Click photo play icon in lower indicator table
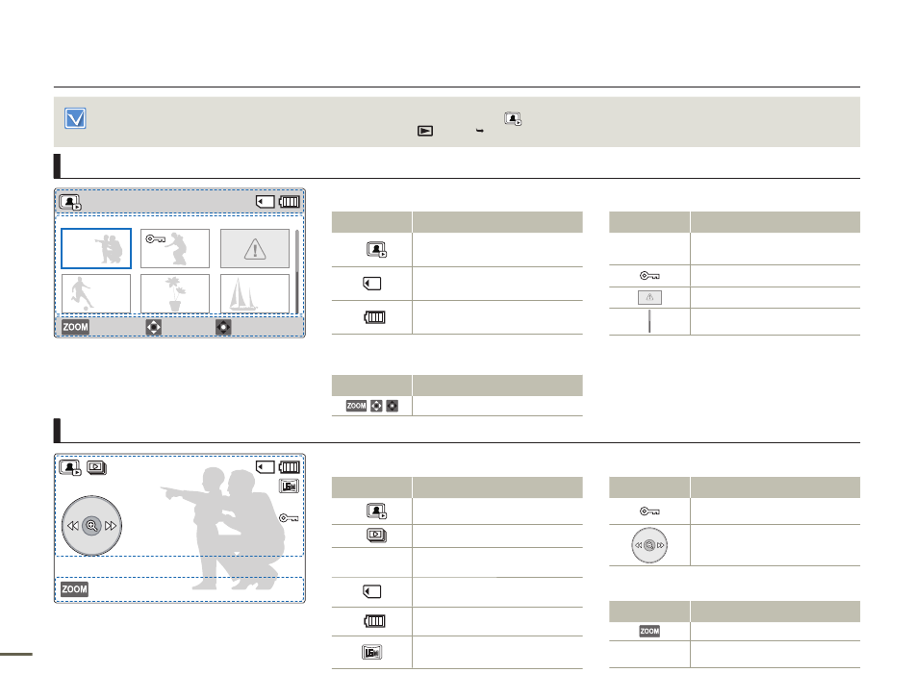The height and width of the screenshot is (698, 914). point(376,511)
